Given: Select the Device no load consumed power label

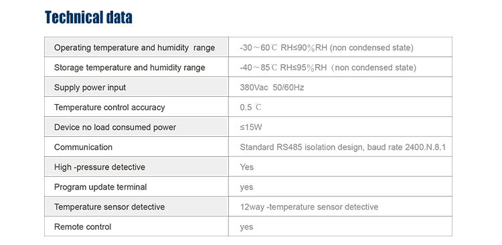Looking at the screenshot, I should [x=115, y=127].
